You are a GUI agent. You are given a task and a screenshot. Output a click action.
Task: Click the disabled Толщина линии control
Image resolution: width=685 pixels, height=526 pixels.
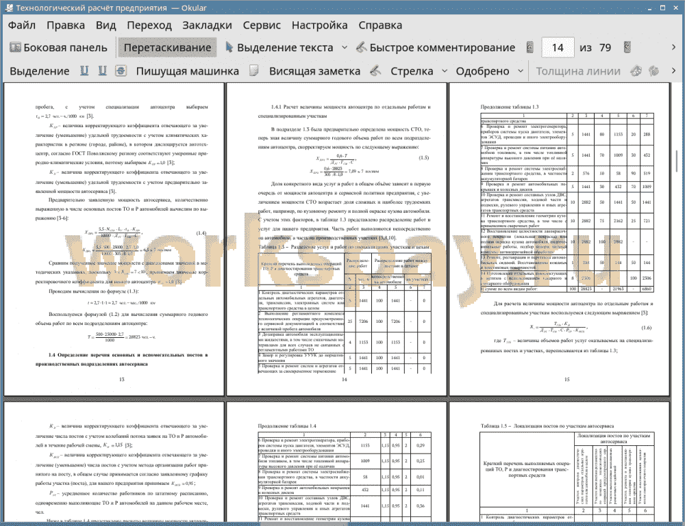578,71
